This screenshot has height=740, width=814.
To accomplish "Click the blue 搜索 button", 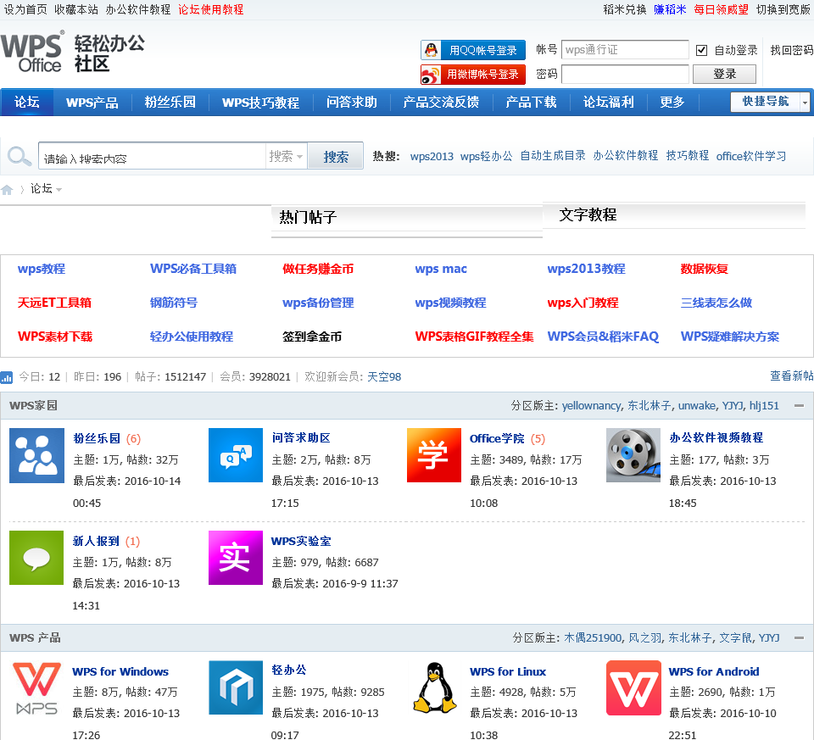I will click(336, 156).
